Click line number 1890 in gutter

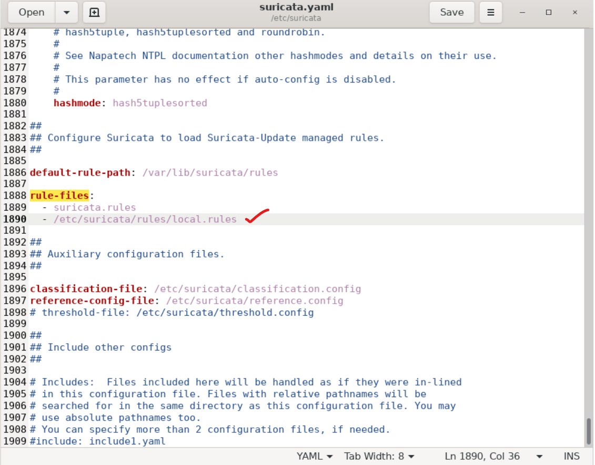(15, 219)
